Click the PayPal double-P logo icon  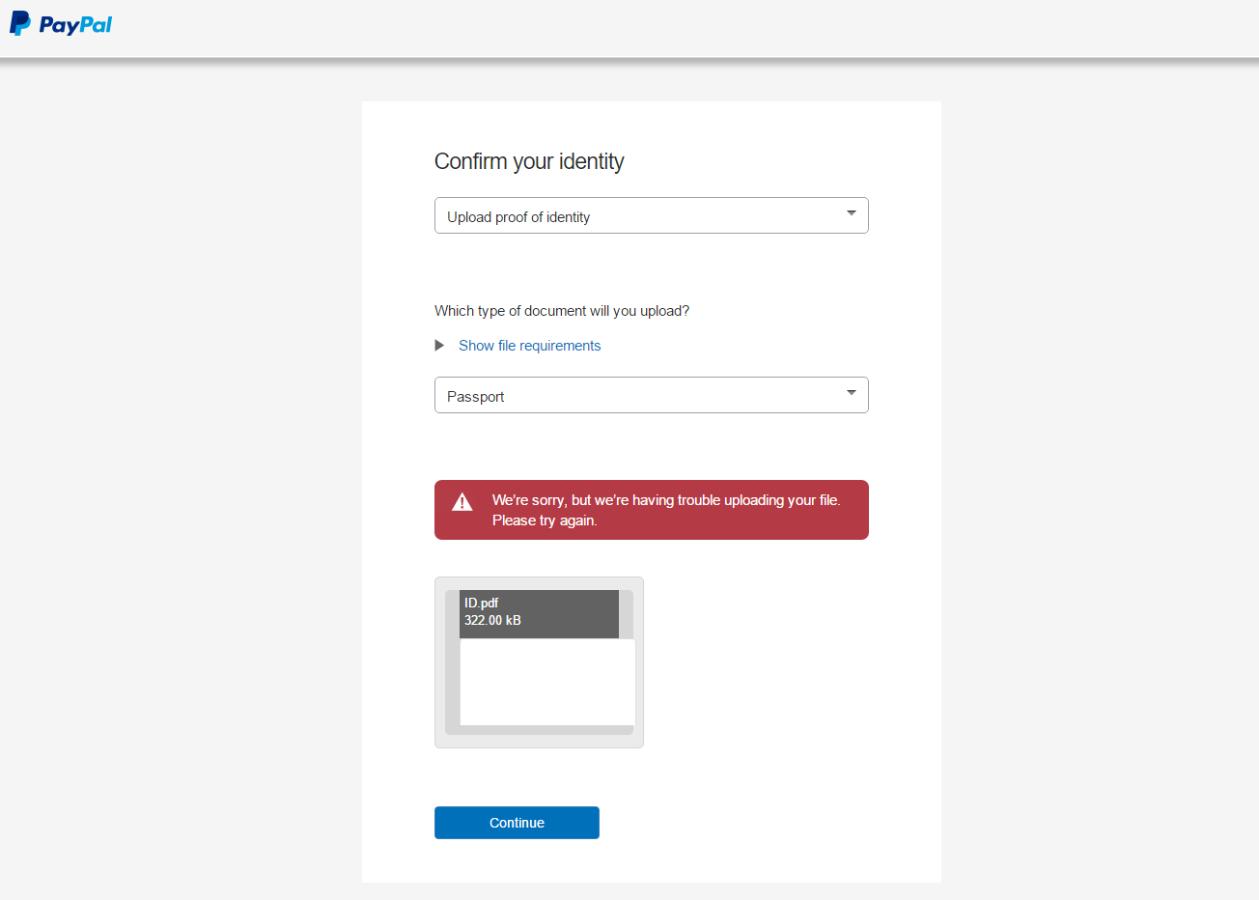pyautogui.click(x=19, y=23)
